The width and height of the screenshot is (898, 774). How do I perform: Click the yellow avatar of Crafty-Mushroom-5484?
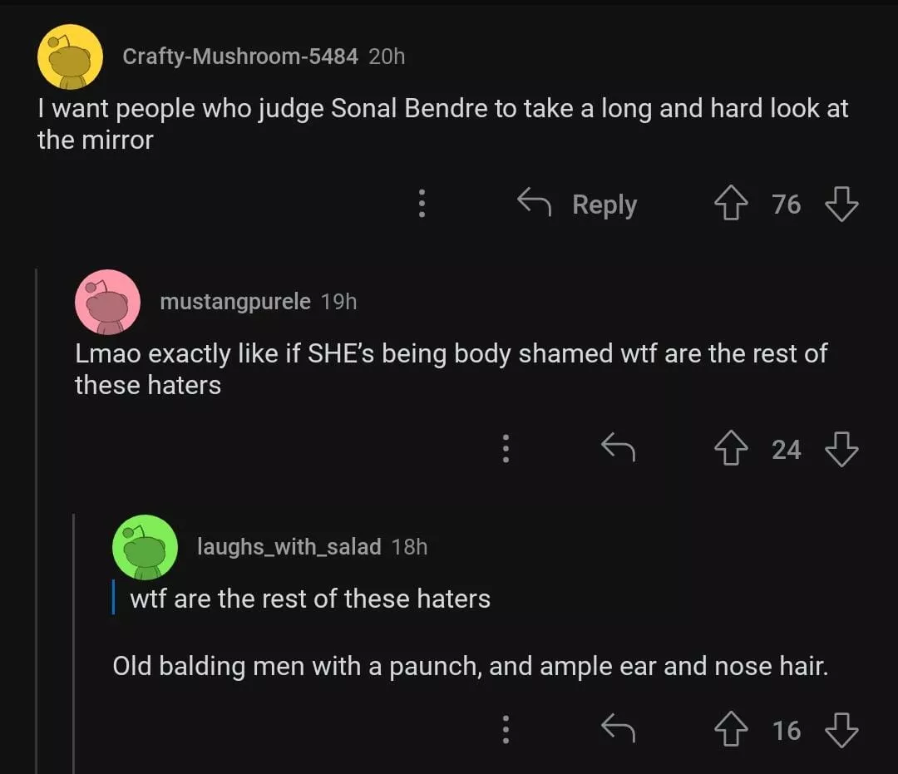pyautogui.click(x=71, y=57)
